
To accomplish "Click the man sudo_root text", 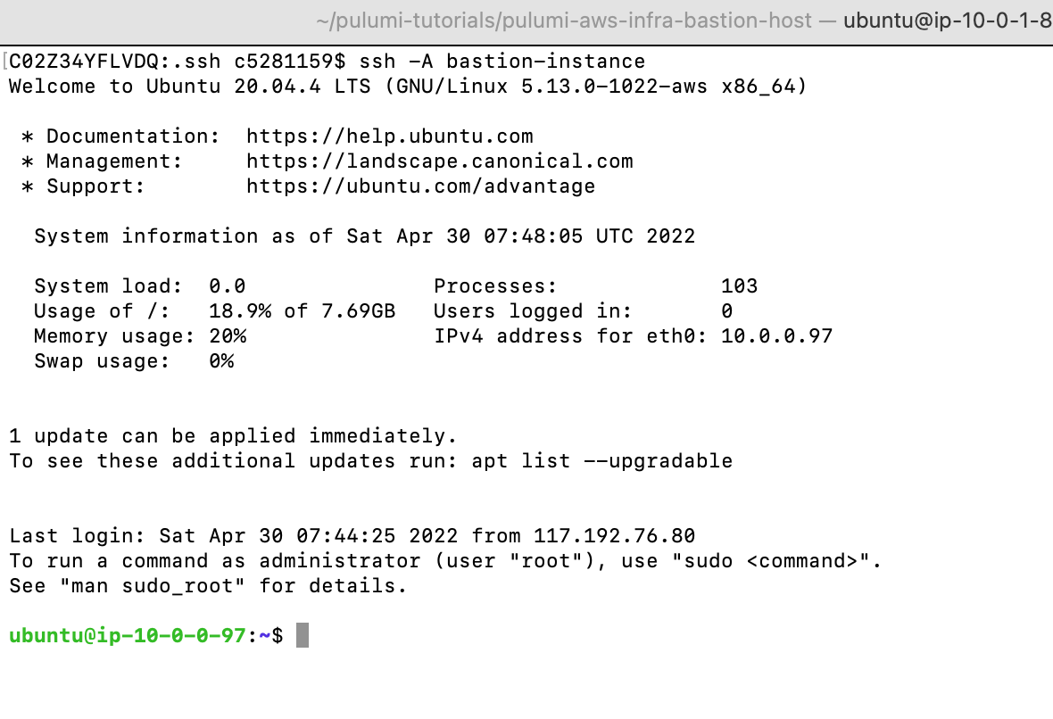I will click(153, 585).
